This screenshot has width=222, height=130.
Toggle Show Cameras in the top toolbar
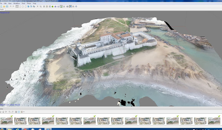point(68,7)
